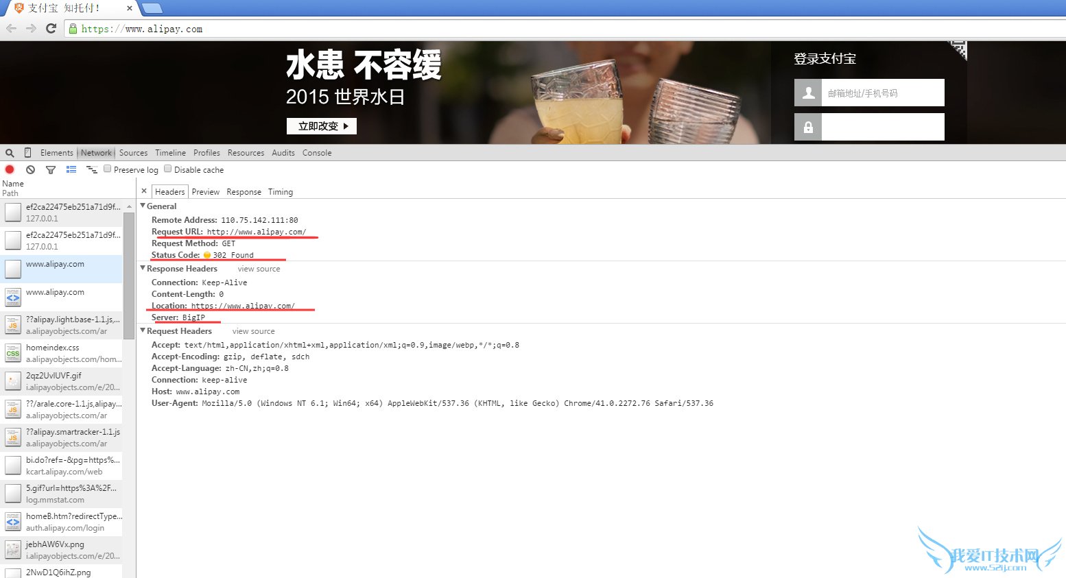
Task: Toggle the network overview waterfall icon
Action: (x=91, y=169)
